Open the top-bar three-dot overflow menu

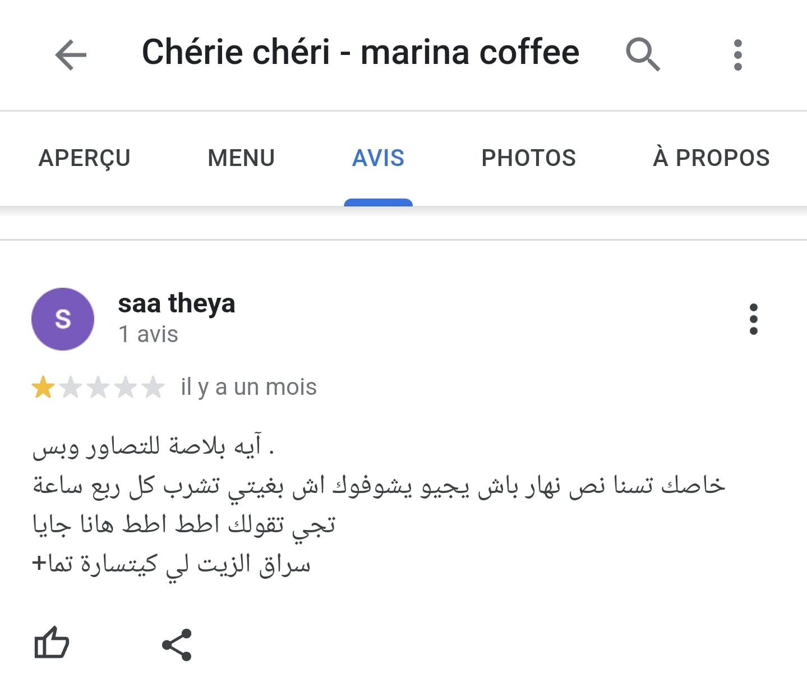tap(737, 54)
